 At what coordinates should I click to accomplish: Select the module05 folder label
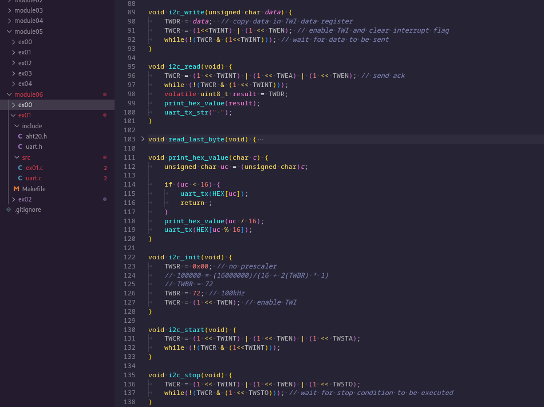point(29,31)
